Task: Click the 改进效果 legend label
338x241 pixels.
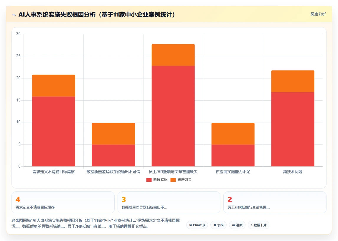Action: coord(184,180)
